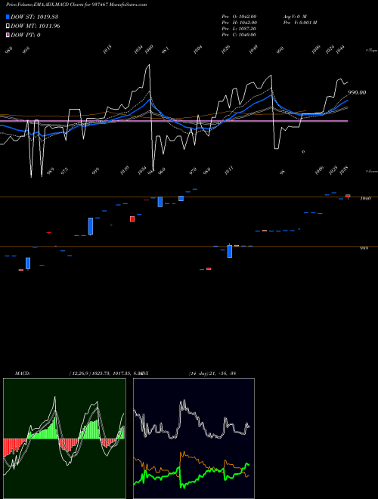Click the blue DOW ST legend swatch
378x499 pixels.
point(8,17)
